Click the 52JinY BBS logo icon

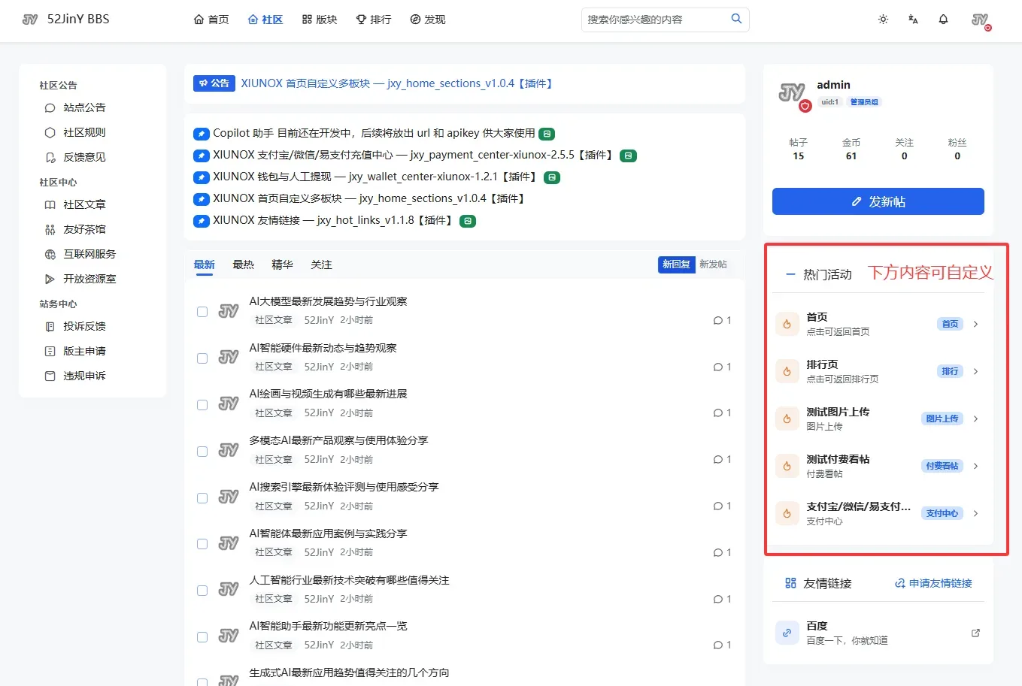[30, 20]
